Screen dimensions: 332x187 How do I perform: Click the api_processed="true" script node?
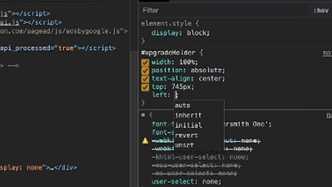click(x=58, y=48)
